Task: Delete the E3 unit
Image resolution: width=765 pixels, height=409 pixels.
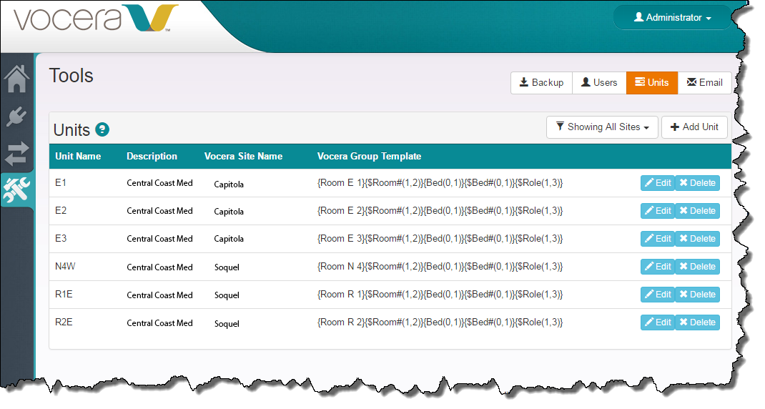Action: (697, 239)
